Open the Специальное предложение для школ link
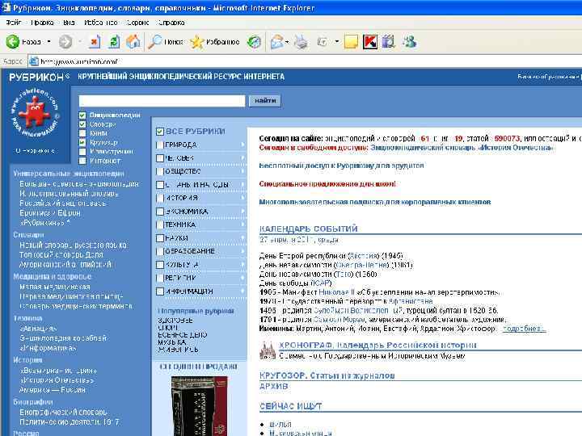This screenshot has height=436, width=582. (327, 184)
